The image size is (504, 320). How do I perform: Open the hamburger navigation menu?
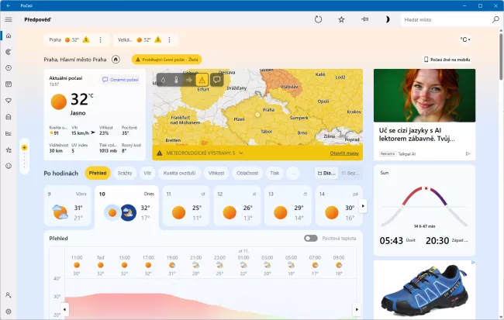(9, 19)
